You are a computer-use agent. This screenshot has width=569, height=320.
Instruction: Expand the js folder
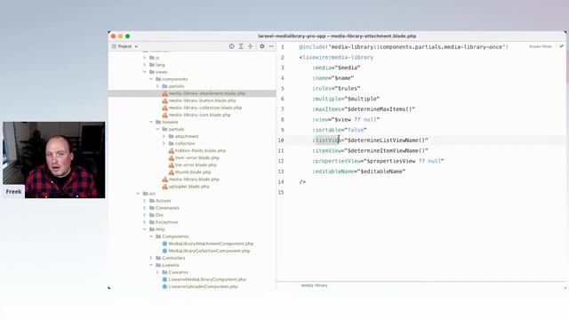pyautogui.click(x=144, y=58)
